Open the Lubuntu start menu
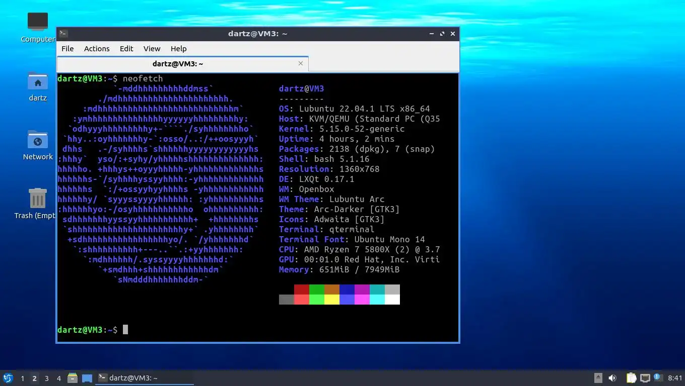Screen dimensions: 685x386 point(8,378)
